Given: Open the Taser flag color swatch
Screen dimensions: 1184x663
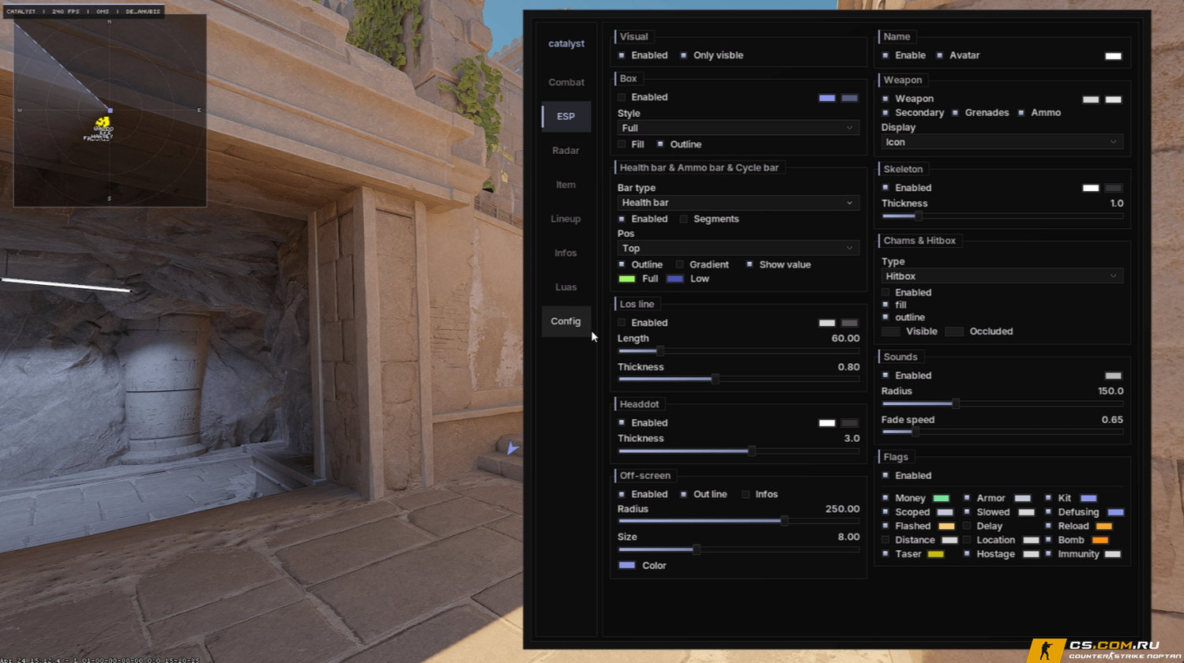Looking at the screenshot, I should [x=936, y=555].
